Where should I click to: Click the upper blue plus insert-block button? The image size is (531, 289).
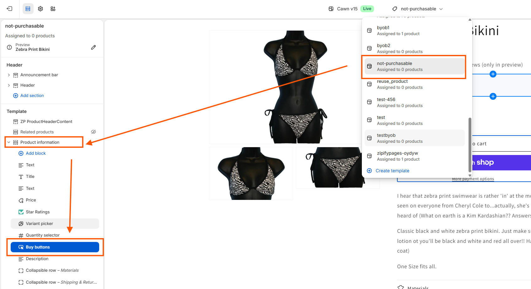tap(493, 74)
